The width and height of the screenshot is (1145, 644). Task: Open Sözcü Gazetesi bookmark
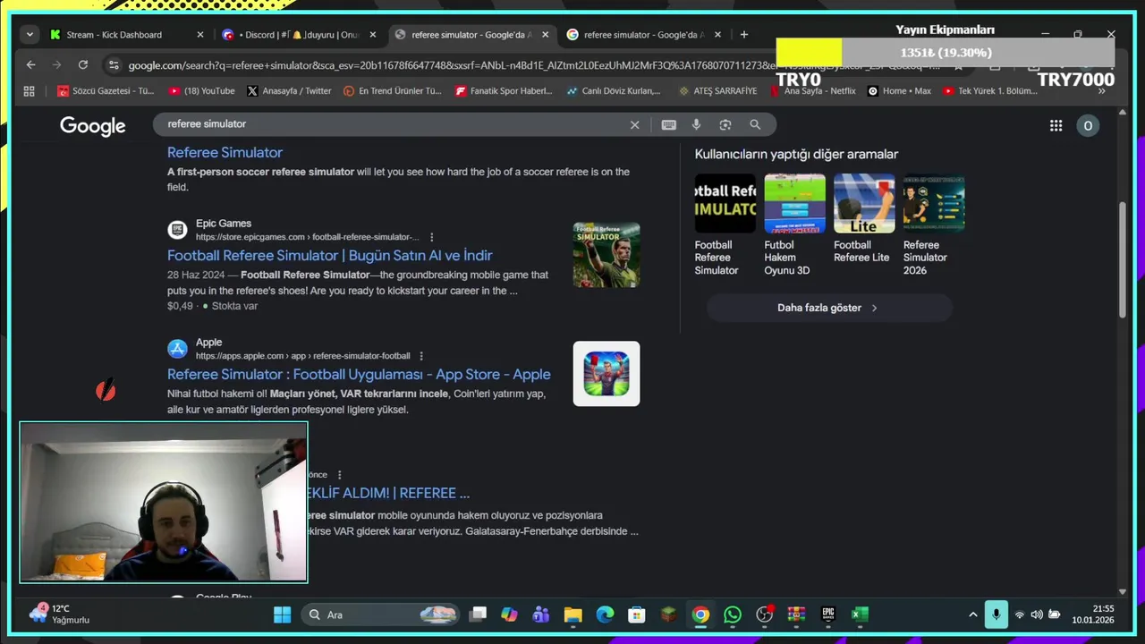coord(106,91)
